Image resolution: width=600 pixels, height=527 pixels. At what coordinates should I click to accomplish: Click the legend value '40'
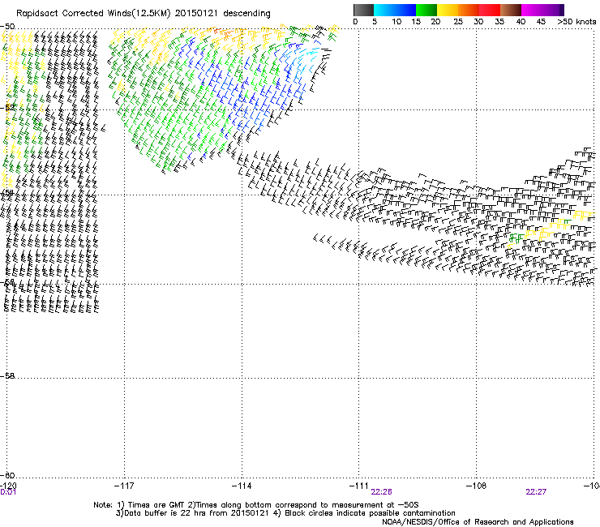click(x=521, y=22)
